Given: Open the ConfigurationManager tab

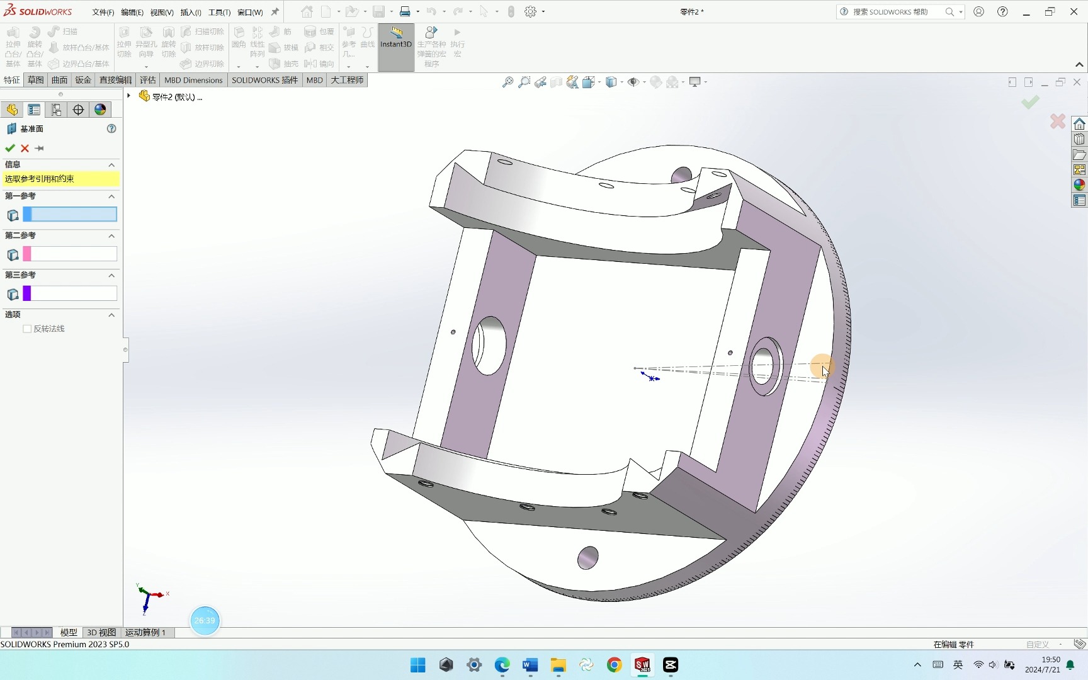Looking at the screenshot, I should coord(56,110).
